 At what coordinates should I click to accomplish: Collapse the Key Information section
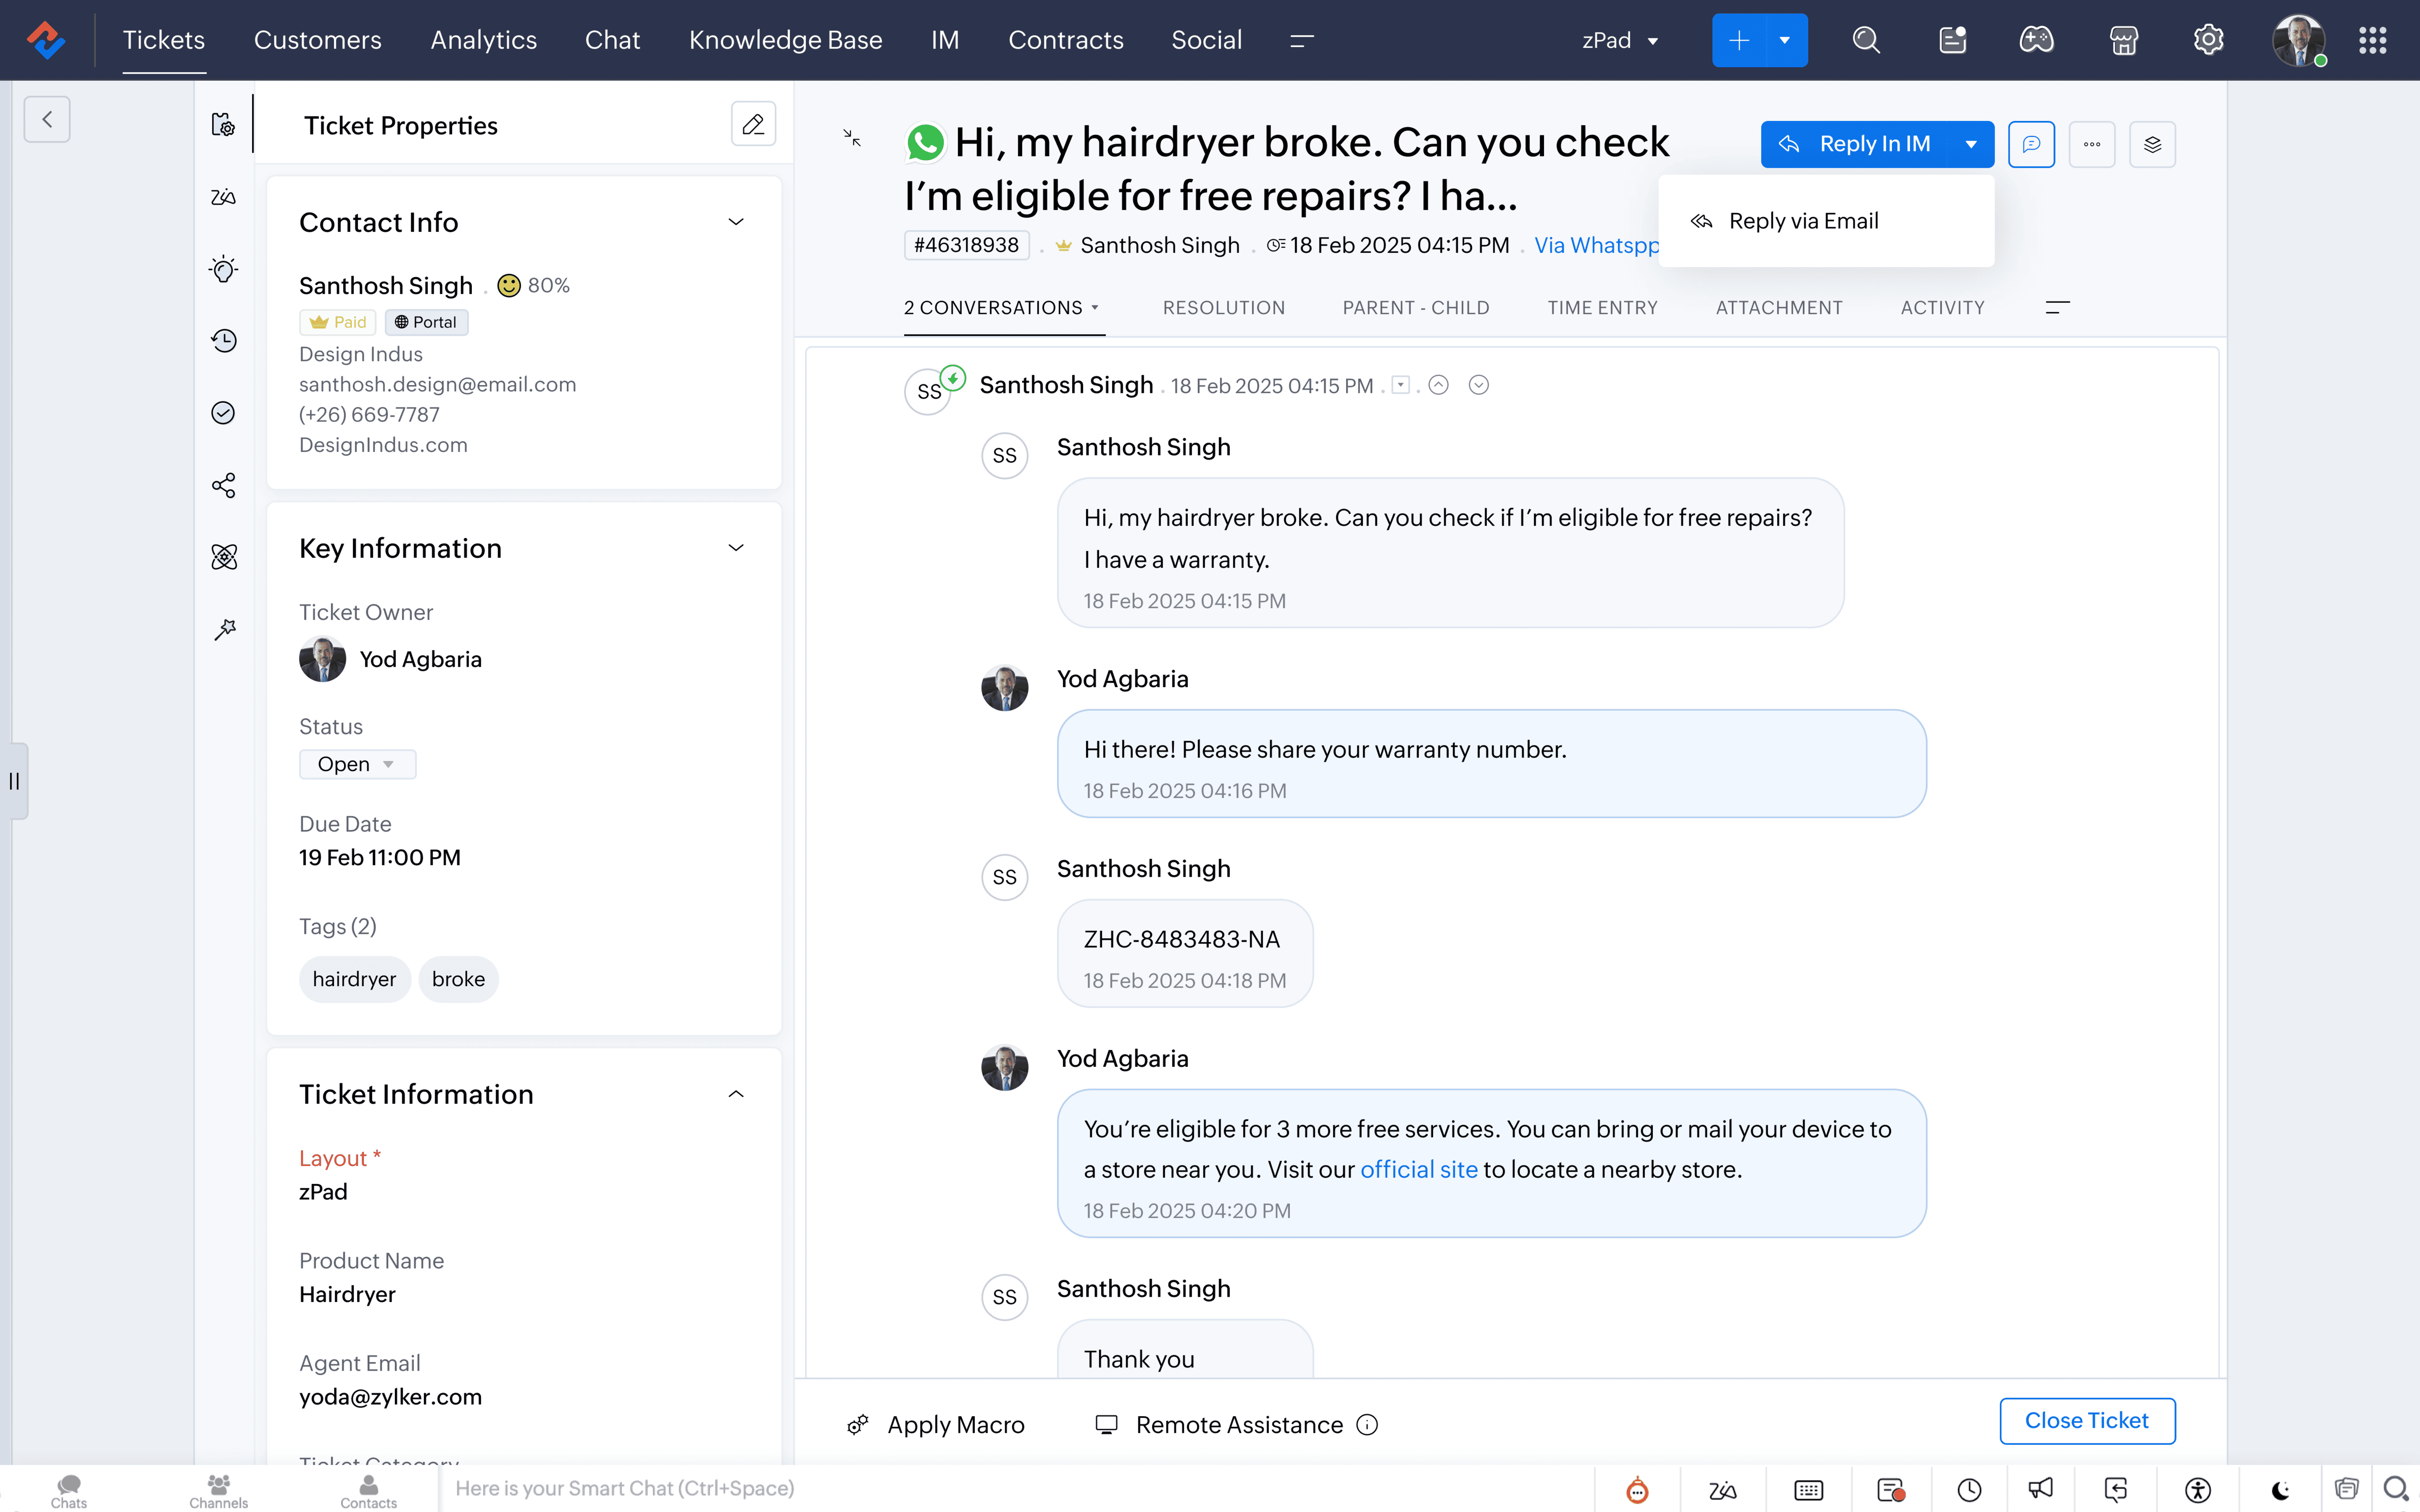[736, 548]
